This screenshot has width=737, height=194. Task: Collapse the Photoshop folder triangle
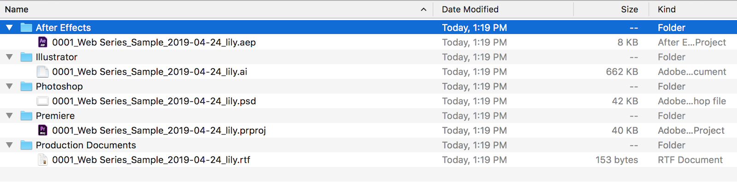click(9, 86)
